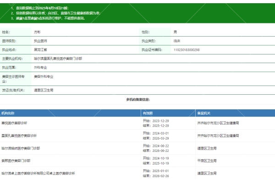This screenshot has width=275, height=183.
Task: Select the value 黑龙江省
Action: (40, 50)
